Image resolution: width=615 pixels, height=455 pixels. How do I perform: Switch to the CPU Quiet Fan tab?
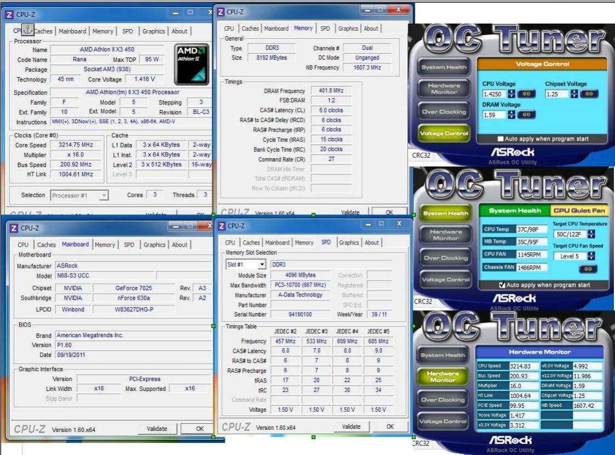click(x=579, y=211)
